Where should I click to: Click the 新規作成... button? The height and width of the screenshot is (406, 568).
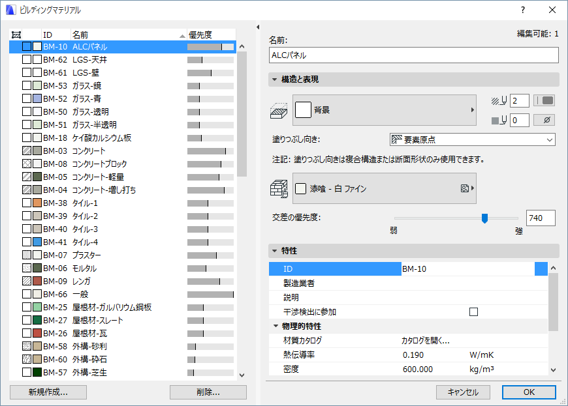48,392
